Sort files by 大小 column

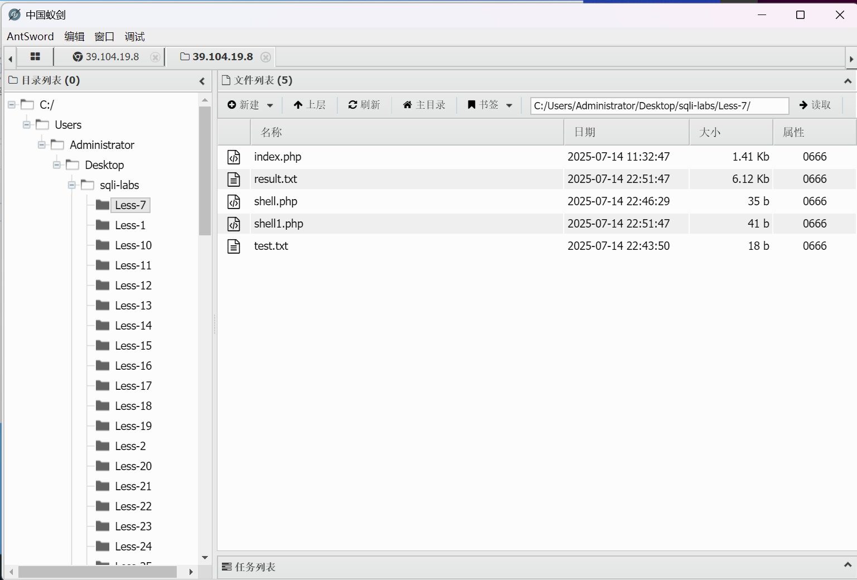(x=731, y=132)
